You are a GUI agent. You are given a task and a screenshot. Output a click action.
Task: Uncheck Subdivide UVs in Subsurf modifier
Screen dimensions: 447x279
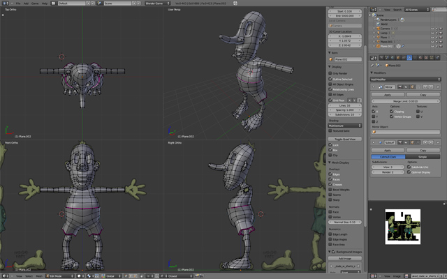pos(409,167)
